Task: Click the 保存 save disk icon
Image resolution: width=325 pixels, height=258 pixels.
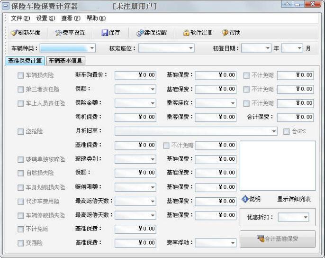Action: 105,33
